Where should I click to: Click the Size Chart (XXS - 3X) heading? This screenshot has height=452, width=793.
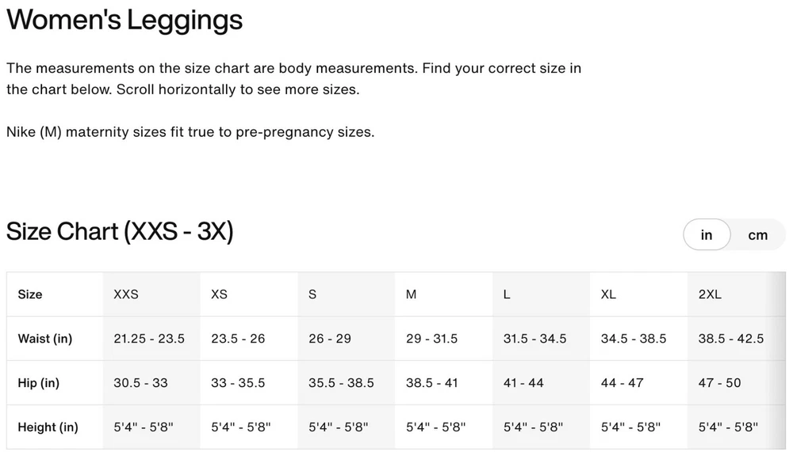pyautogui.click(x=120, y=232)
